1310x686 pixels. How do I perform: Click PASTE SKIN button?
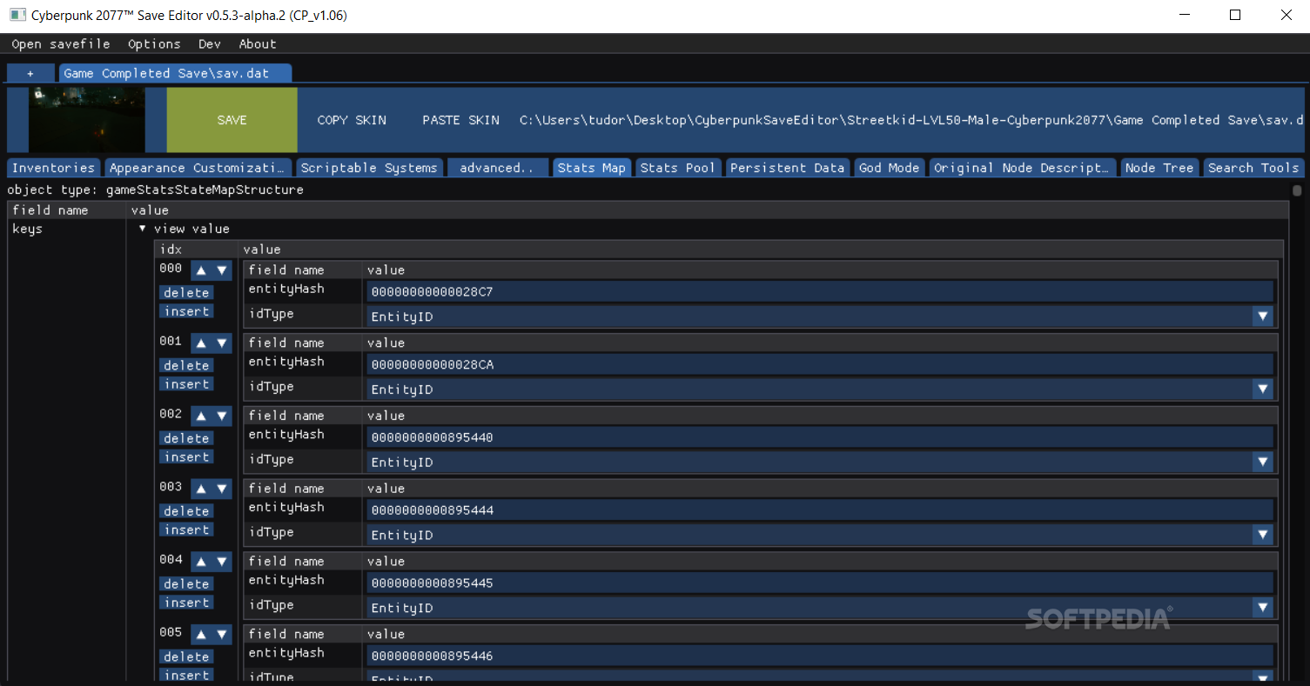[x=460, y=120]
